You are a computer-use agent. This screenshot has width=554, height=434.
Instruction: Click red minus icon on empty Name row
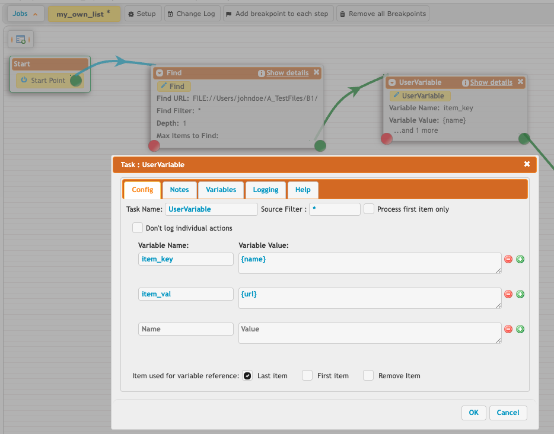(x=508, y=329)
